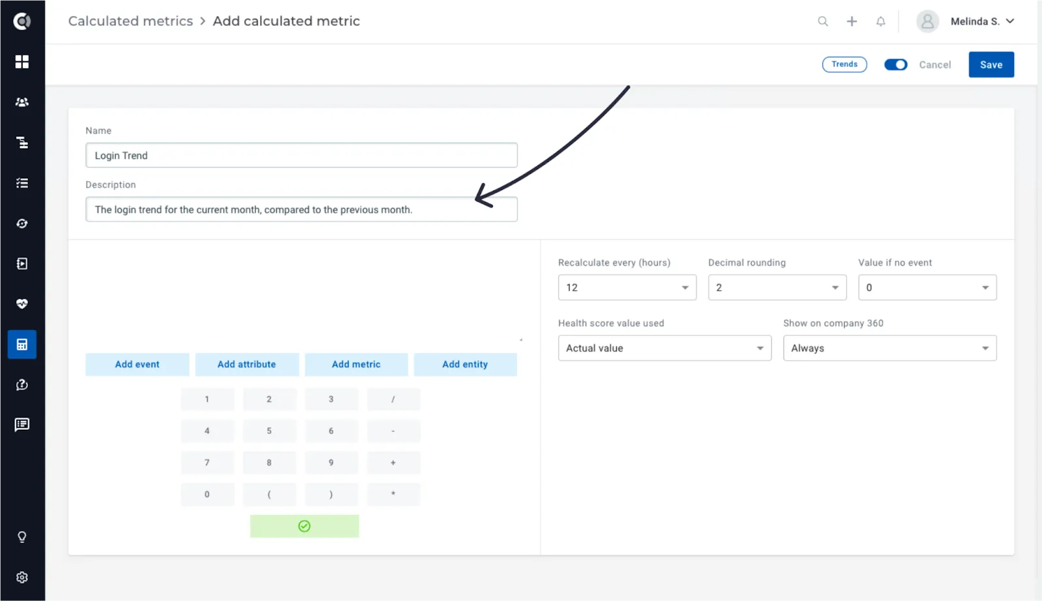The image size is (1042, 601).
Task: Click the green formula validate checkmark button
Action: [304, 526]
